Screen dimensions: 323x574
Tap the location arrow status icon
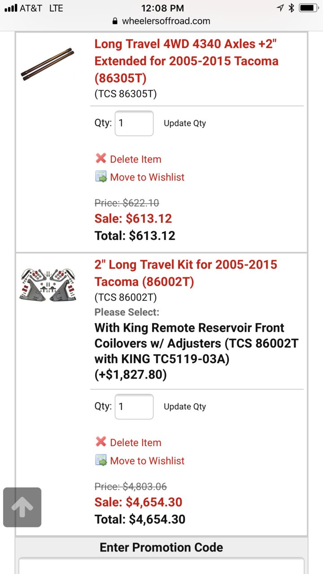(280, 8)
